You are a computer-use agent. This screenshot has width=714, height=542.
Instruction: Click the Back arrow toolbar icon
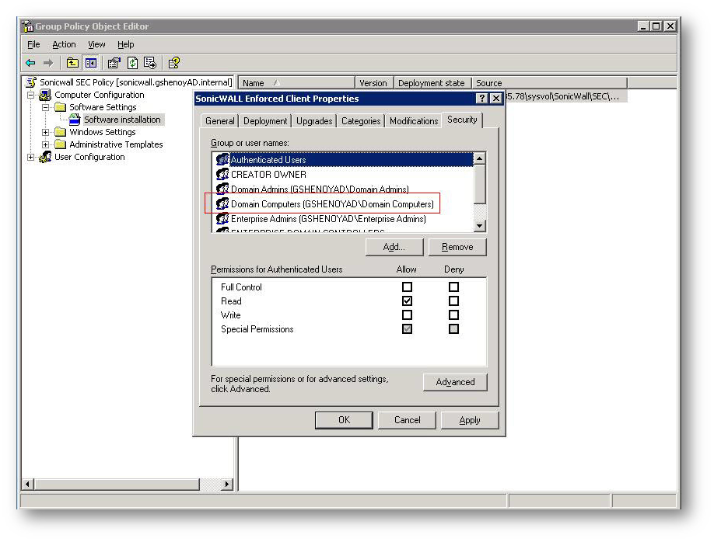pyautogui.click(x=30, y=63)
